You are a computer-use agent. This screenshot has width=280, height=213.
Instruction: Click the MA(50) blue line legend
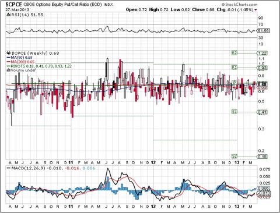19,58
